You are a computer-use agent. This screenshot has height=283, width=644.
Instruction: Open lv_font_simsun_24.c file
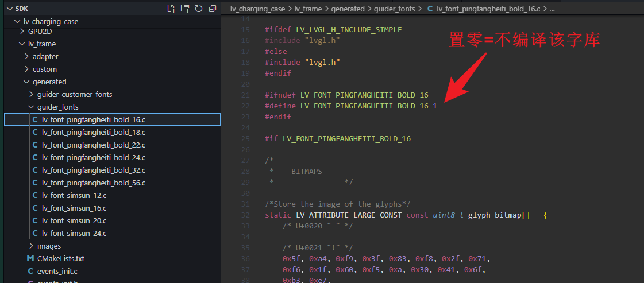click(x=74, y=234)
